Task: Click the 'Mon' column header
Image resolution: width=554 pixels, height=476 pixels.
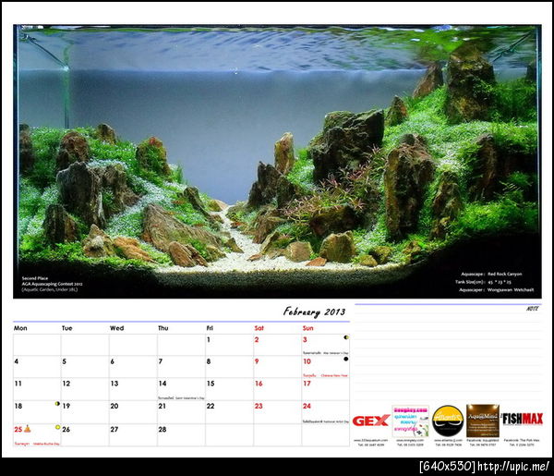Action: coord(20,328)
